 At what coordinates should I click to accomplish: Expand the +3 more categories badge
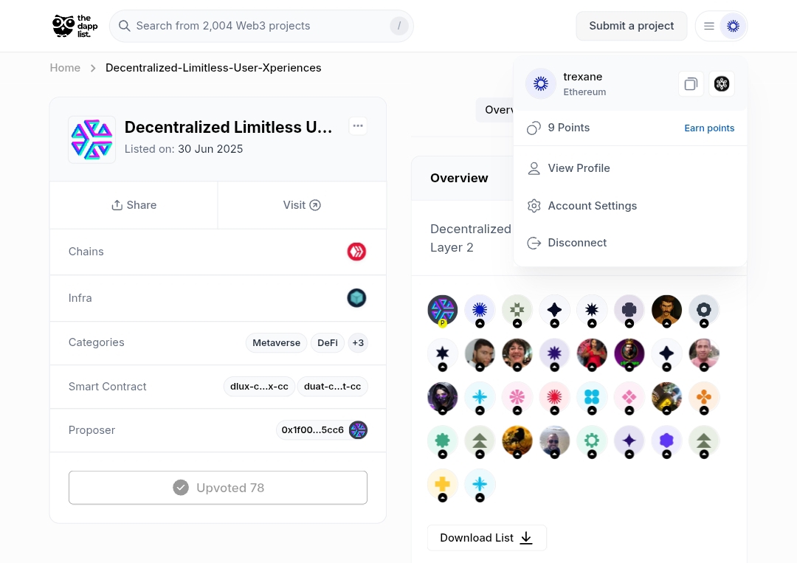tap(359, 343)
